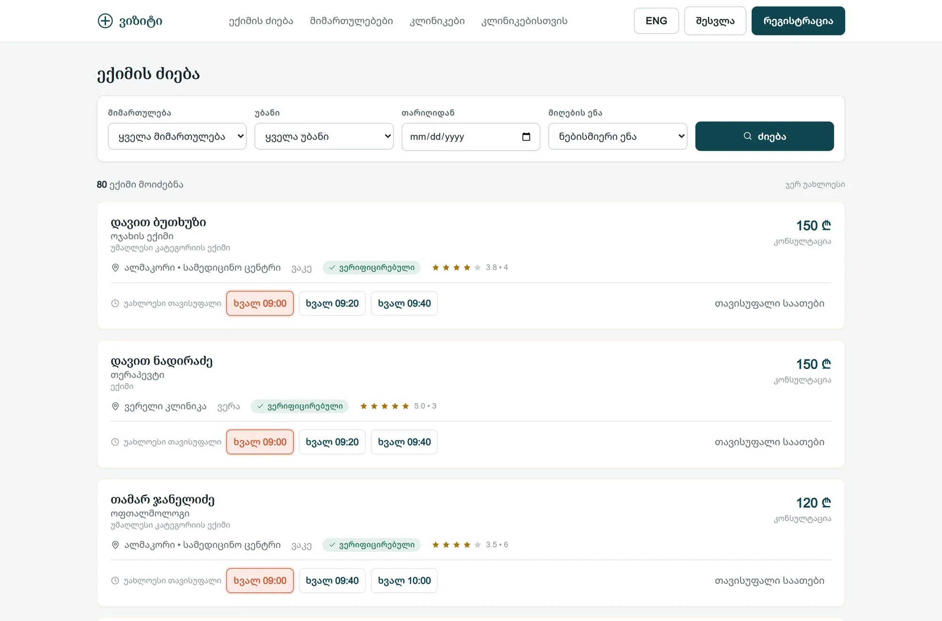The height and width of the screenshot is (621, 942).
Task: Go to კლინიკები navigation item
Action: click(x=437, y=21)
